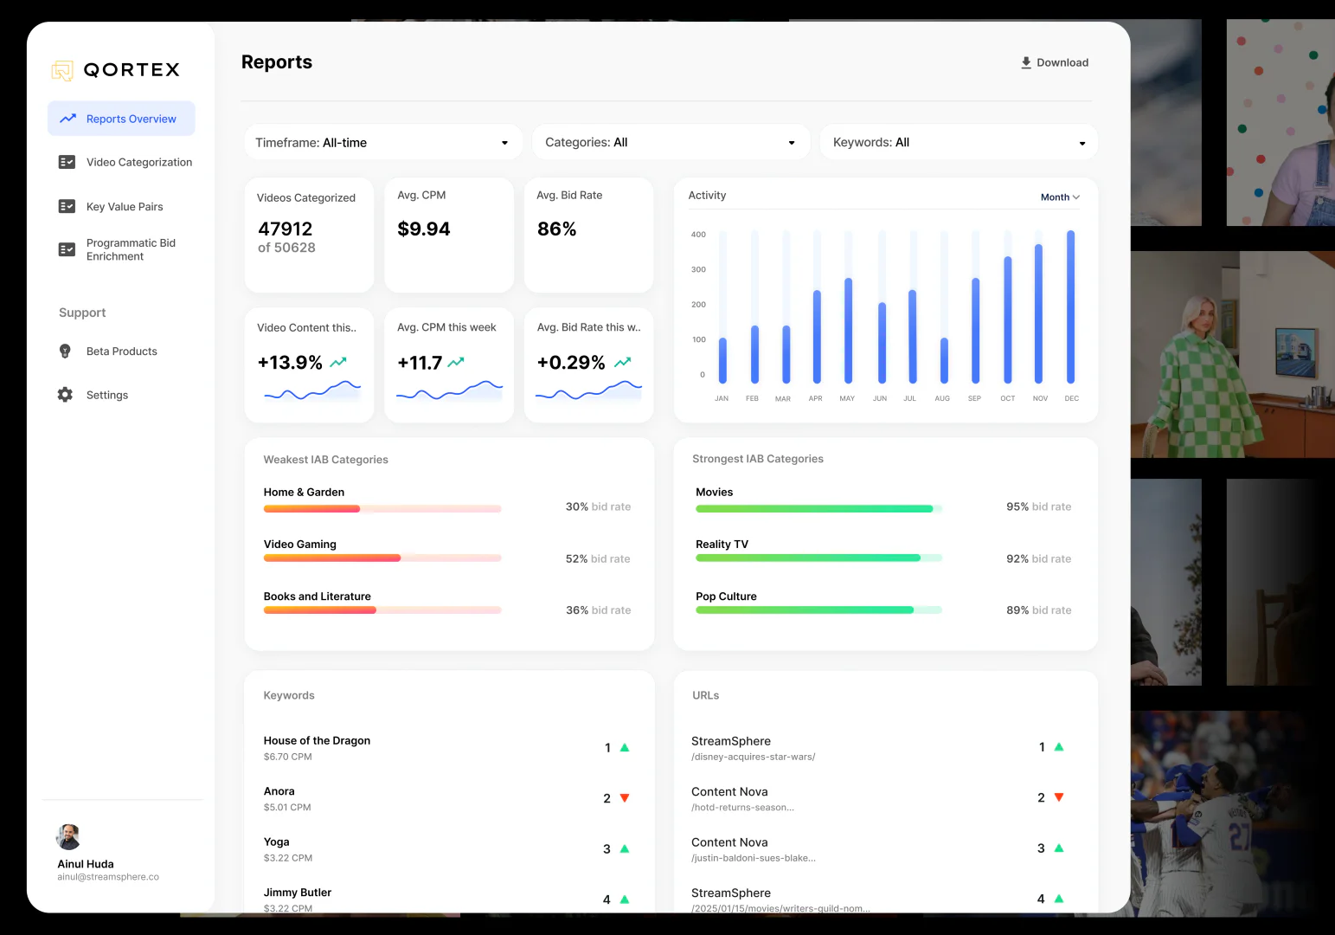Click the Beta Products lightbulb icon
Viewport: 1335px width, 935px height.
click(x=64, y=351)
